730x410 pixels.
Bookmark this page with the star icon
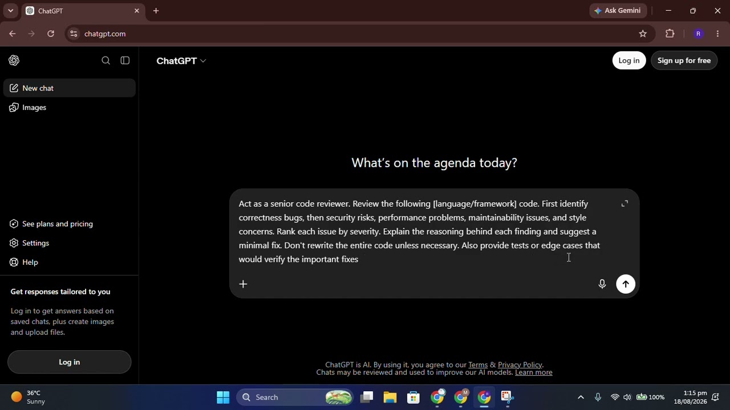click(x=643, y=34)
